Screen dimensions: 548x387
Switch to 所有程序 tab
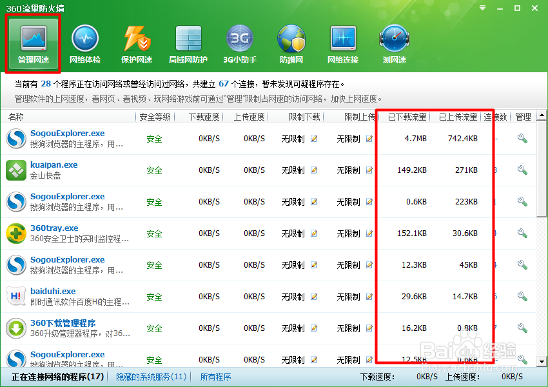tap(215, 377)
